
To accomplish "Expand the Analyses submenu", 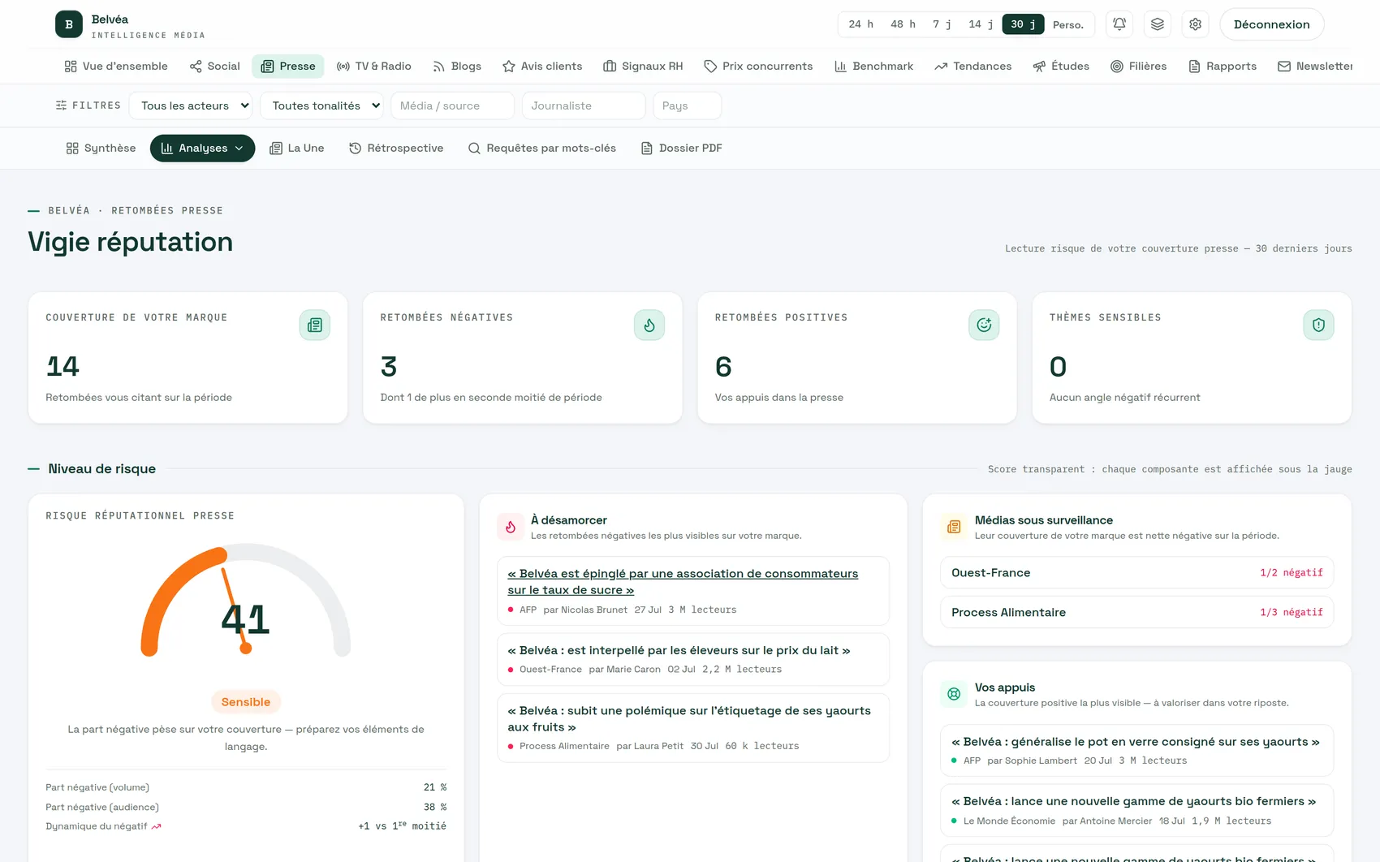I will click(202, 148).
